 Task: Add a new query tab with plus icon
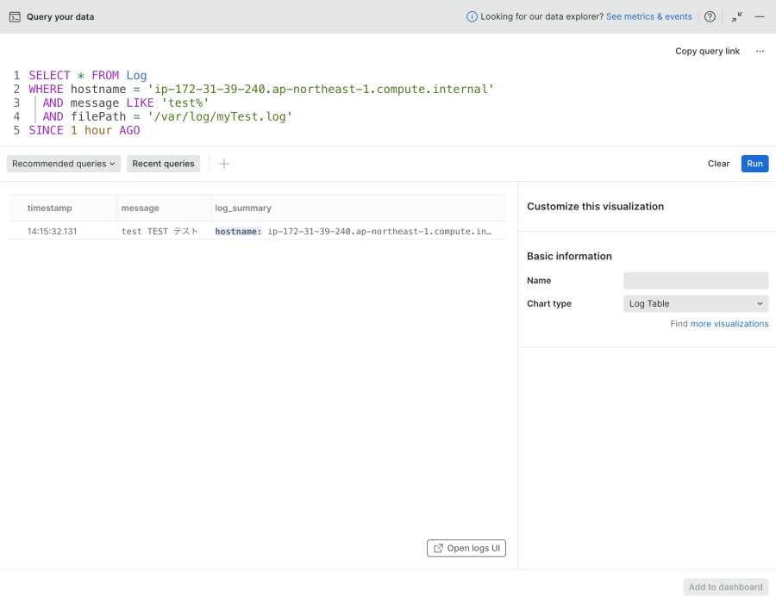point(224,164)
